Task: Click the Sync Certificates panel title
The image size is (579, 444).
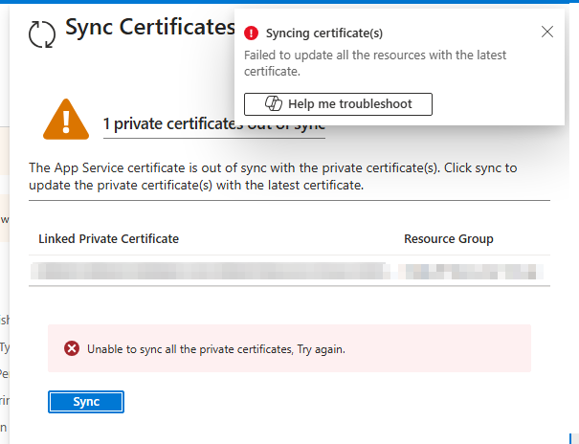Action: 149,29
